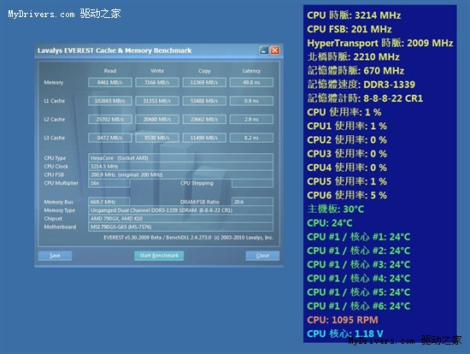This screenshot has height=354, width=470.
Task: Select L2 Cache Copy value 23662 MB/s
Action: coord(204,120)
